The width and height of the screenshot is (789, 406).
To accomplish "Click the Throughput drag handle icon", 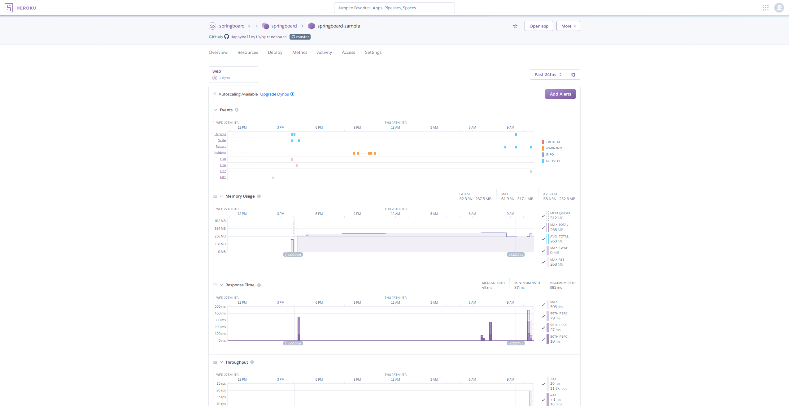I will tap(215, 362).
